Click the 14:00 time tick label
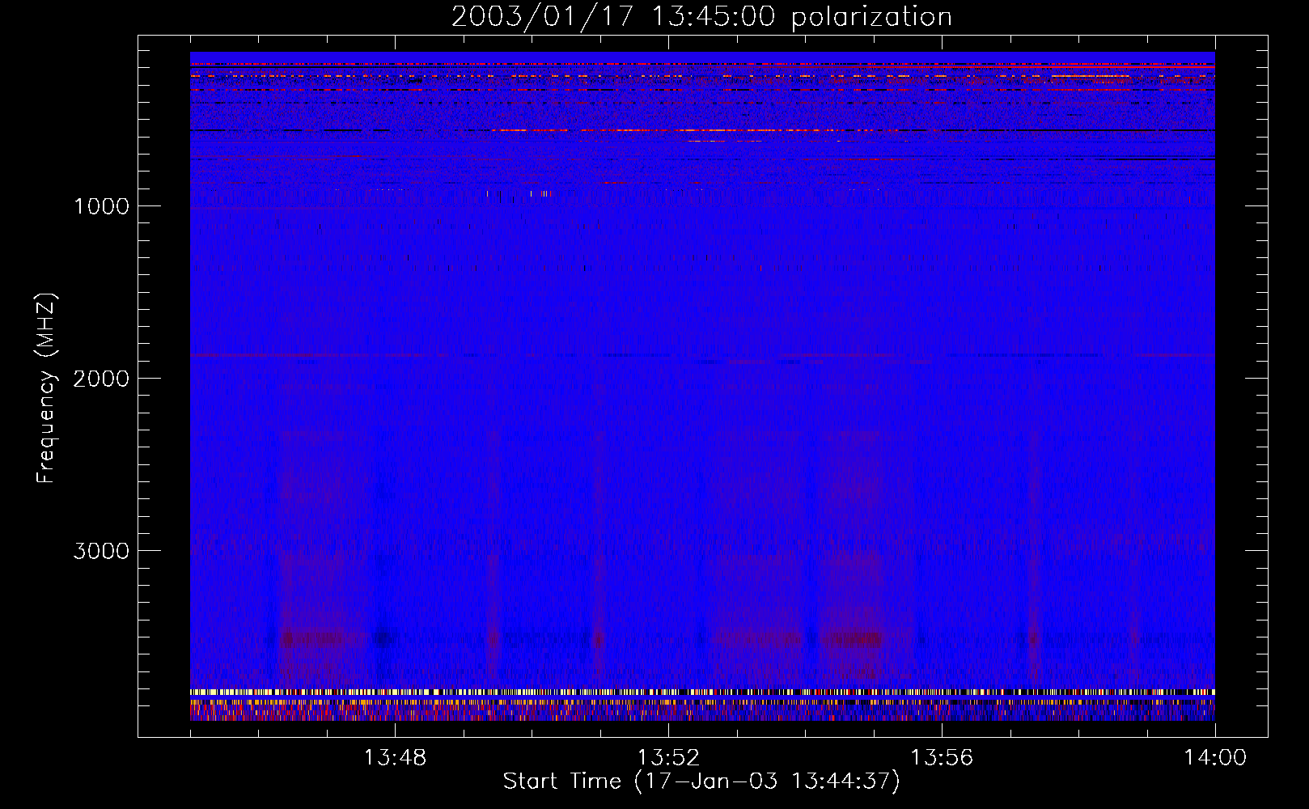The height and width of the screenshot is (809, 1309). pyautogui.click(x=1215, y=758)
